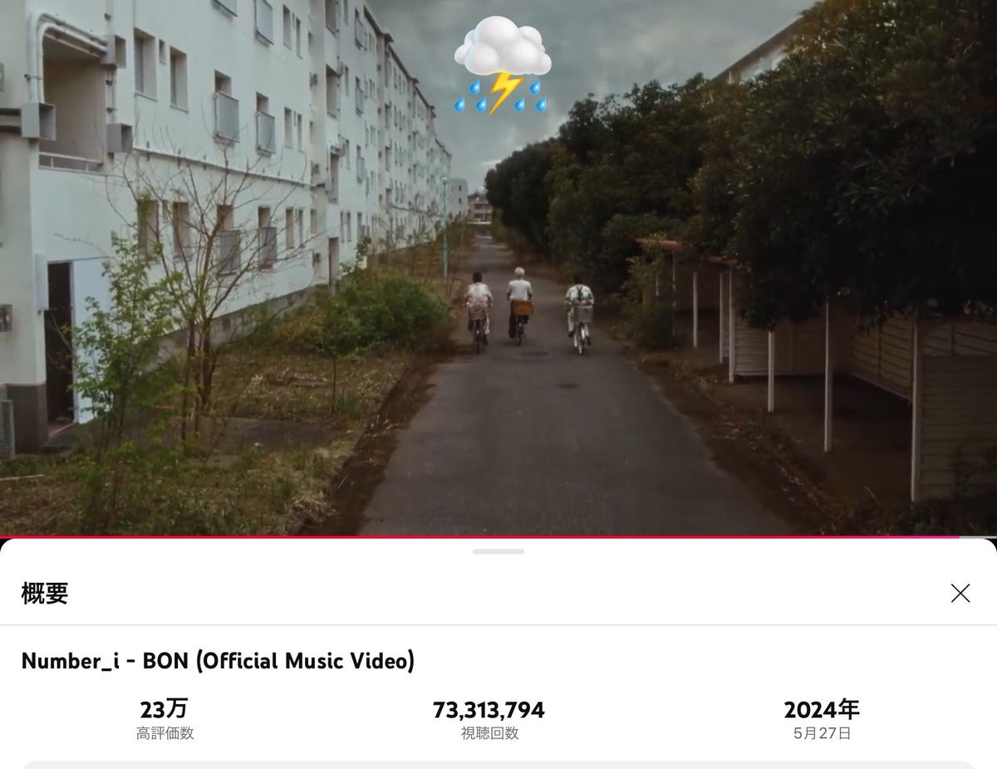Click the 概要 panel heading
The height and width of the screenshot is (769, 997).
pyautogui.click(x=45, y=593)
